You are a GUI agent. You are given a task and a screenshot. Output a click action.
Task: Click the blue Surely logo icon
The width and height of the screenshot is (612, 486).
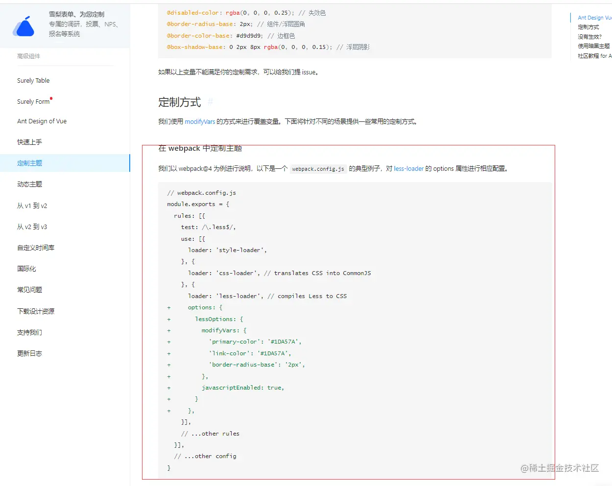24,26
